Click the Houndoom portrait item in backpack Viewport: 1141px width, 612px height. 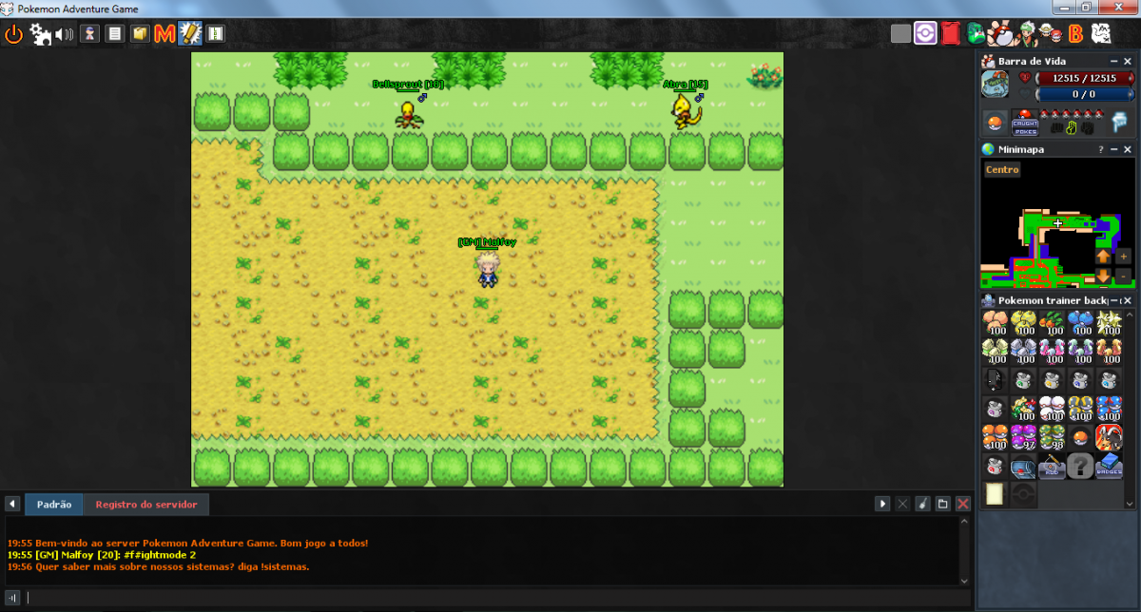(1110, 438)
